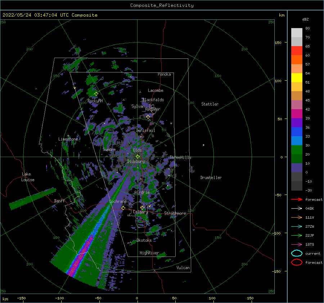Click yellow diamond marker below RedDeer

coord(148,117)
